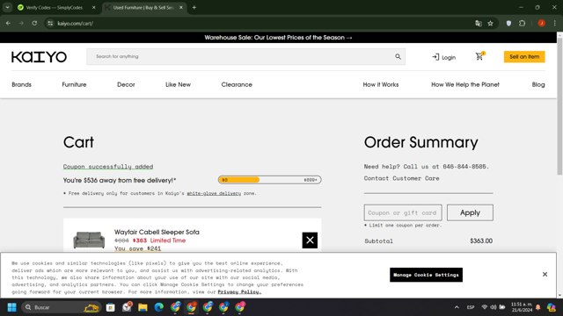
Task: Click the Login link
Action: point(443,57)
